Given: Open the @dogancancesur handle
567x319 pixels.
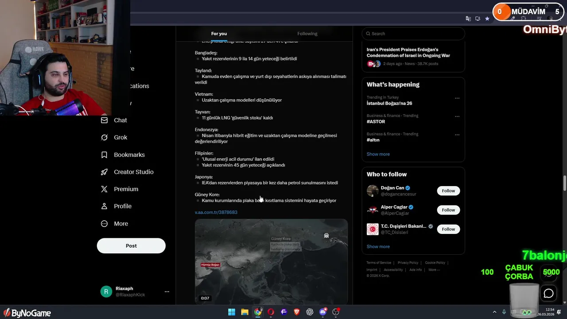Looking at the screenshot, I should 399,194.
